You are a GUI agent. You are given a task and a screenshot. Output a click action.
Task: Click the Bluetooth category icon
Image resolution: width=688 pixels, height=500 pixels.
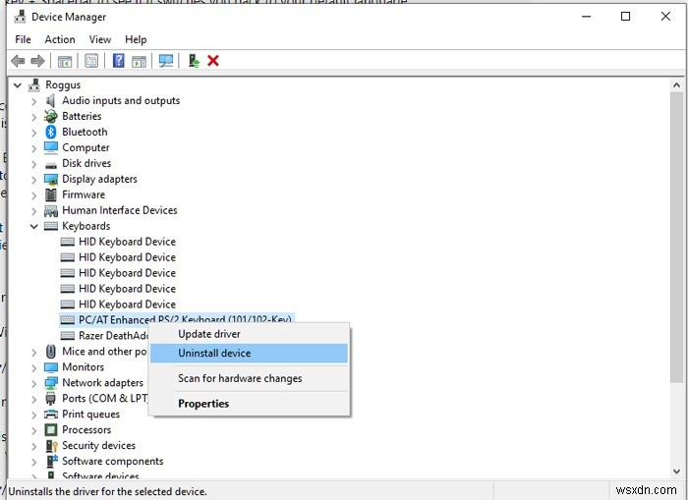51,132
